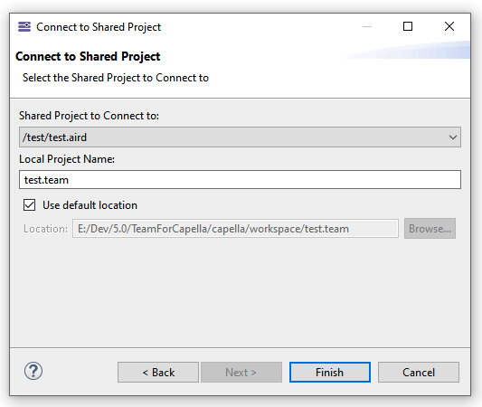Image resolution: width=482 pixels, height=407 pixels.
Task: Go back with the Back button
Action: [x=158, y=373]
